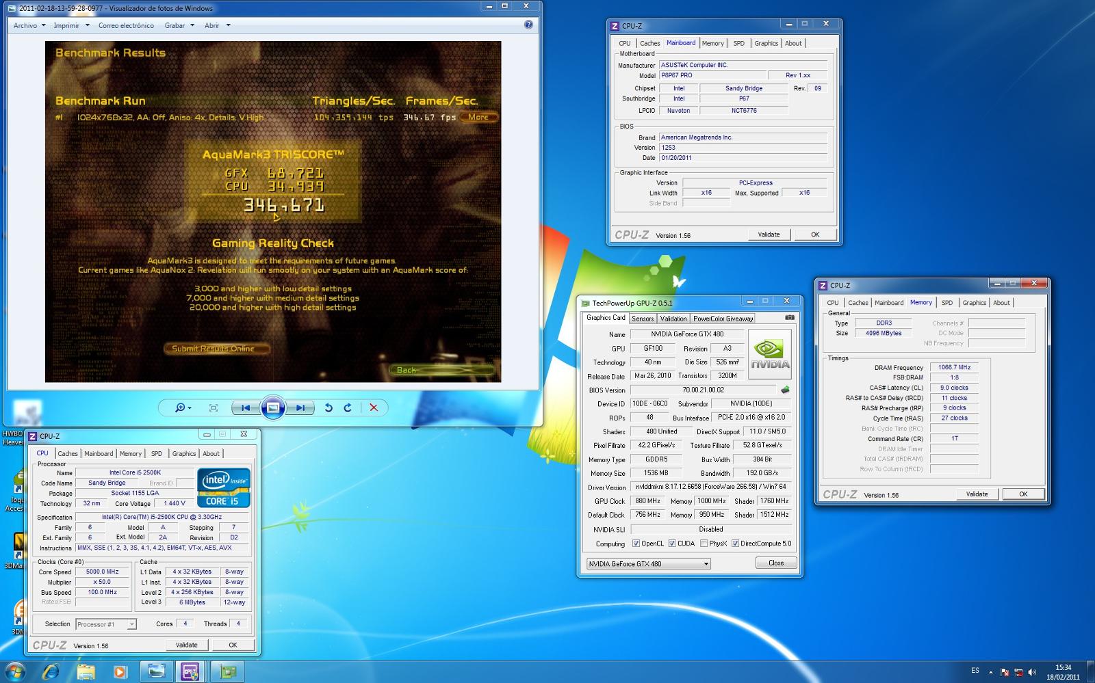Viewport: 1095px width, 683px height.
Task: Click the More button beside fps result
Action: 478,117
